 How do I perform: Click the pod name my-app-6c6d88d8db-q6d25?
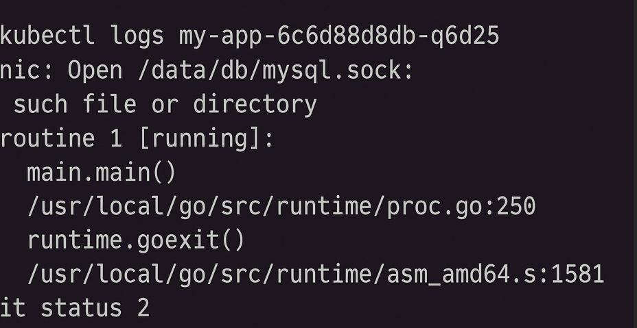click(x=339, y=36)
